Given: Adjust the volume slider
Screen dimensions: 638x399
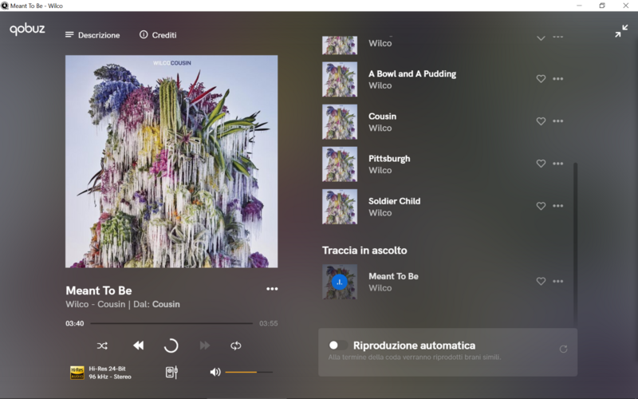Looking at the screenshot, I should pyautogui.click(x=248, y=372).
